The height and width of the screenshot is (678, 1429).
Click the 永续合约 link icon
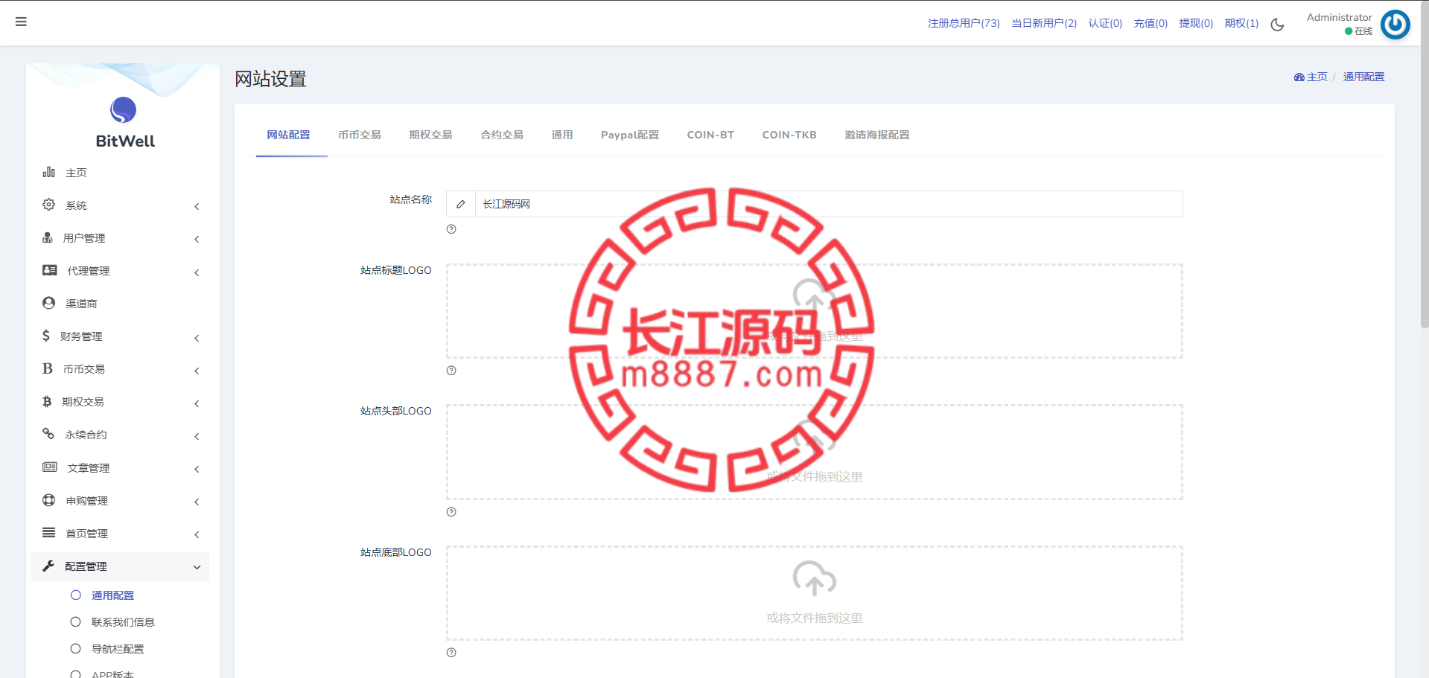[x=48, y=433]
